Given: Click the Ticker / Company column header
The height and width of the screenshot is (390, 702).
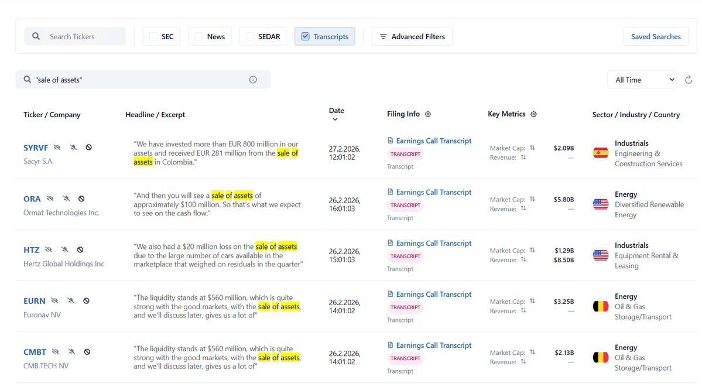Looking at the screenshot, I should [x=52, y=115].
